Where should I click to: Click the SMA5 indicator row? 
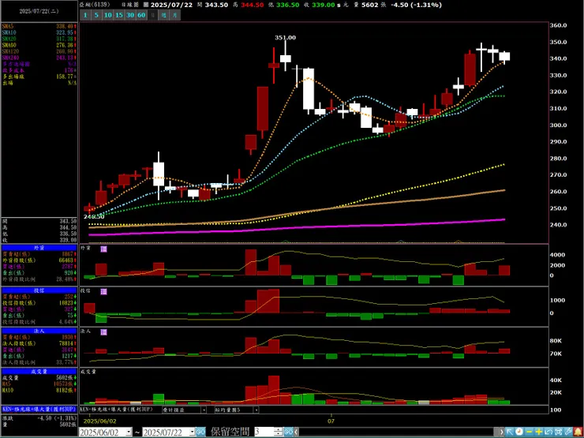pyautogui.click(x=39, y=27)
